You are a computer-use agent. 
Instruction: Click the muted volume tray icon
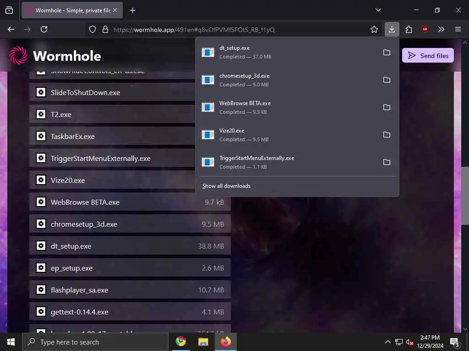click(x=409, y=342)
